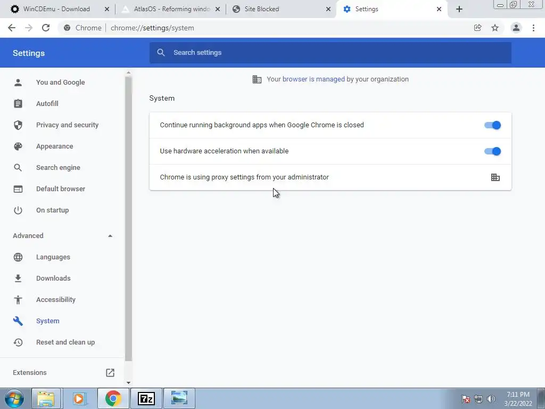Reload the settings page

pos(46,28)
